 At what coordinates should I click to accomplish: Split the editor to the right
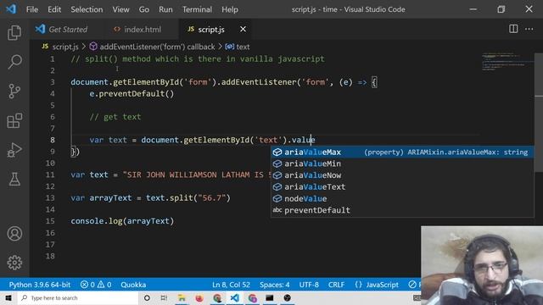pos(513,29)
